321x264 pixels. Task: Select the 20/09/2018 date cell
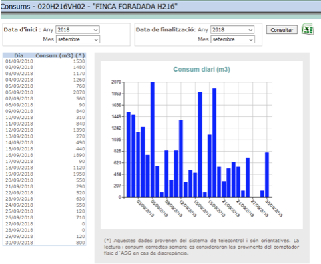pyautogui.click(x=19, y=180)
